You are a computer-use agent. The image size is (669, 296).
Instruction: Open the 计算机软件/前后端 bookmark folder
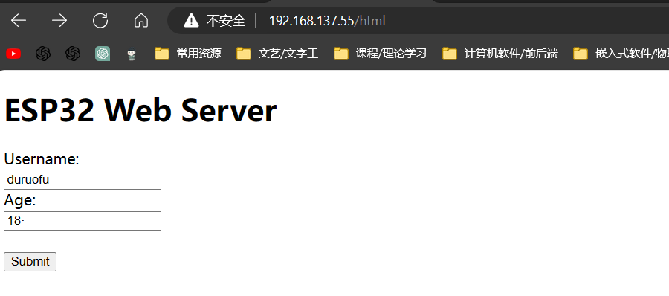[500, 54]
